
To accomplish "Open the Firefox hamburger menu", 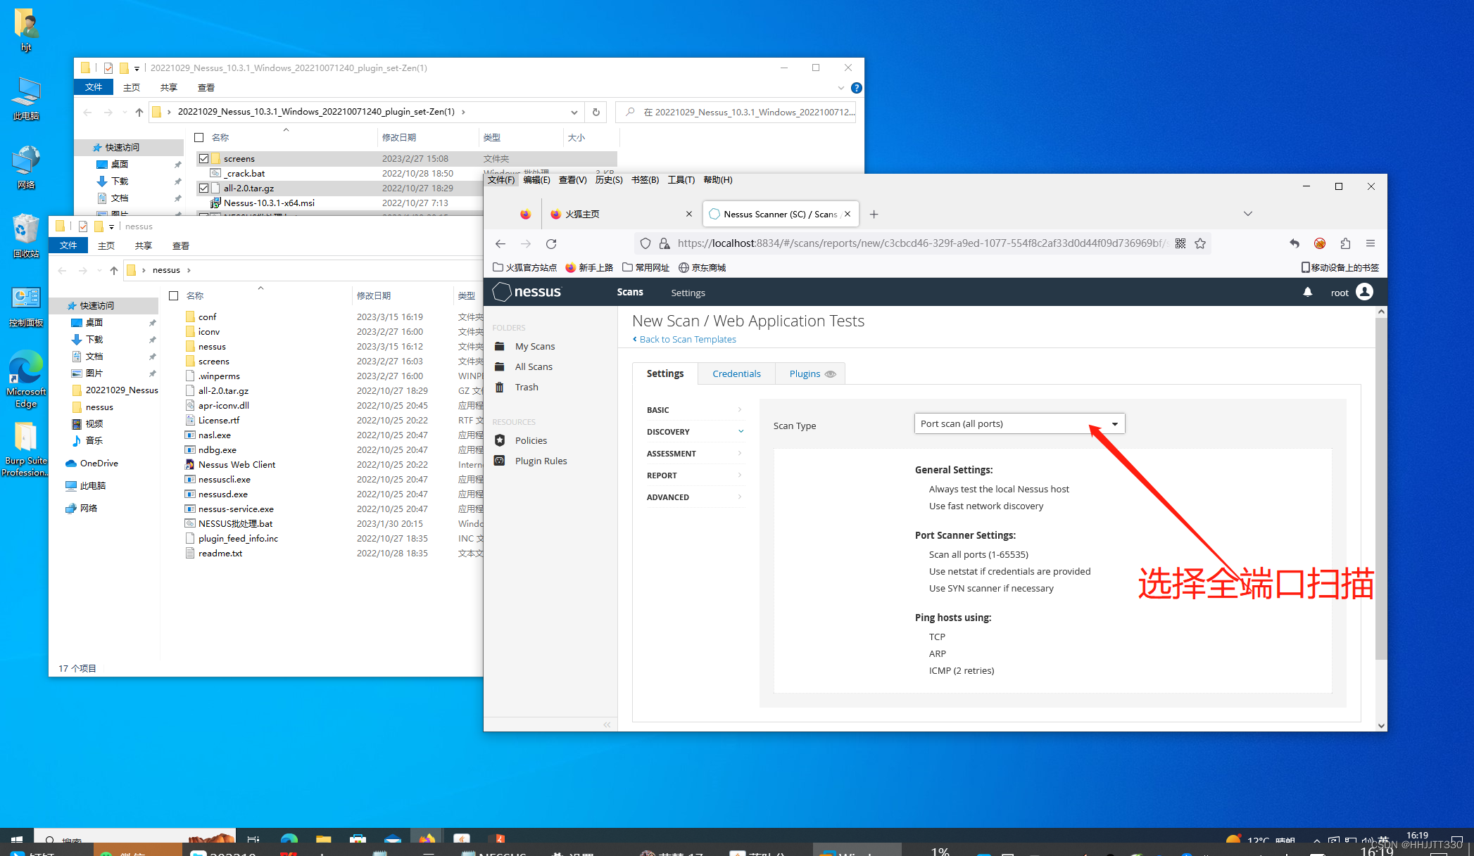I will point(1370,243).
